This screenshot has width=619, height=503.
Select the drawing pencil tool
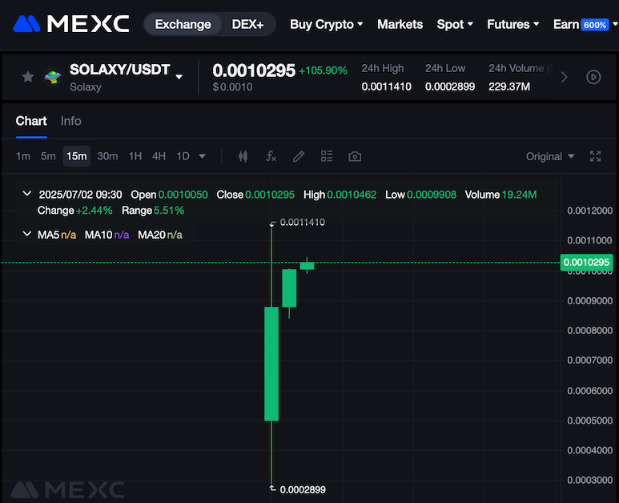(299, 156)
